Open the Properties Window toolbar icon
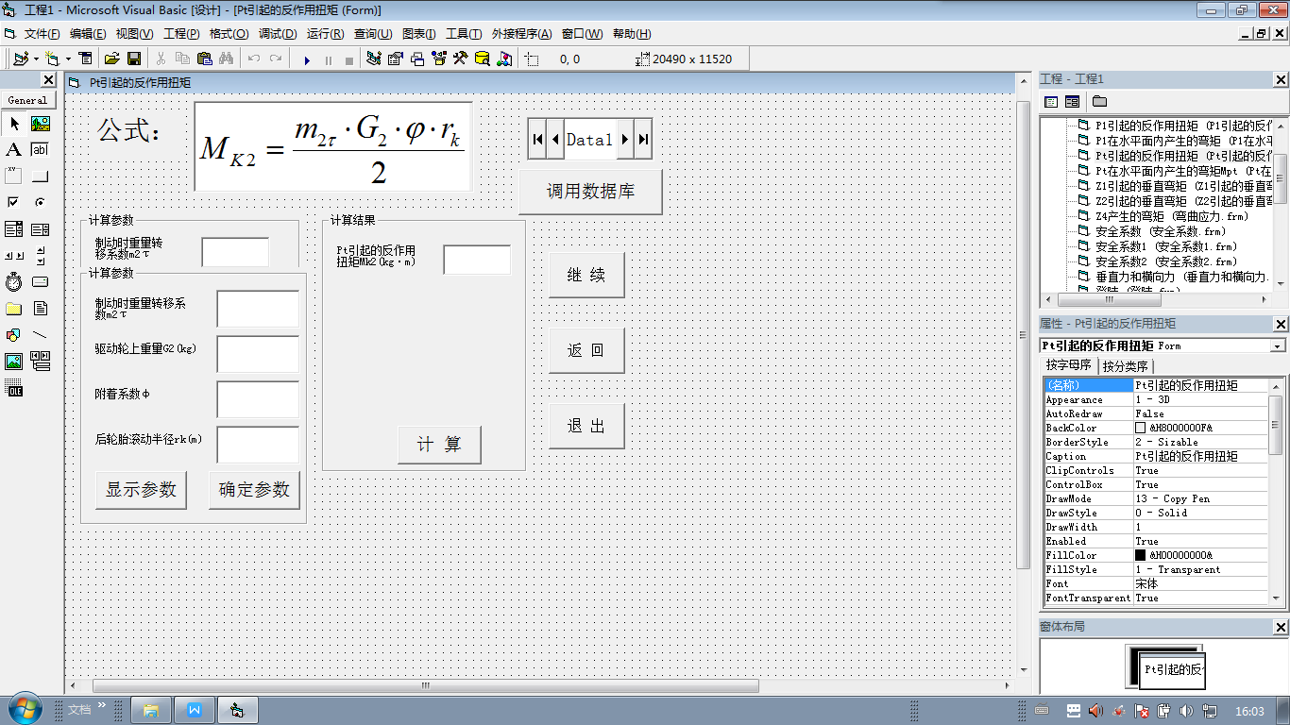The image size is (1290, 725). click(396, 59)
